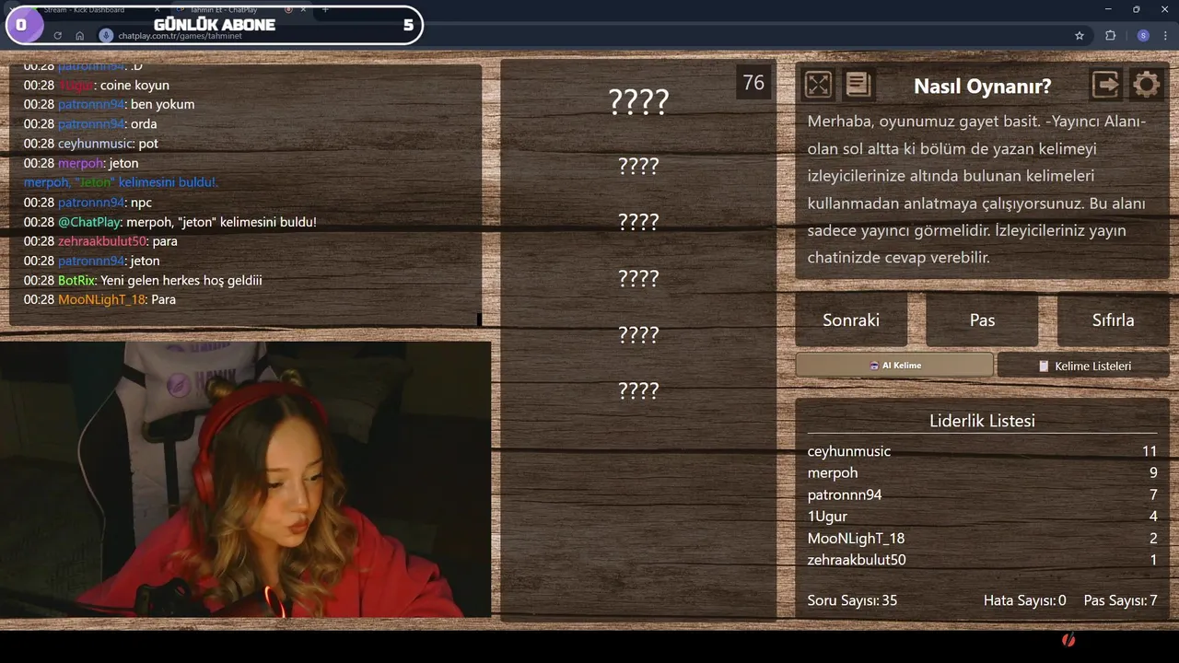Choose the AI Kelime word source

coord(894,366)
